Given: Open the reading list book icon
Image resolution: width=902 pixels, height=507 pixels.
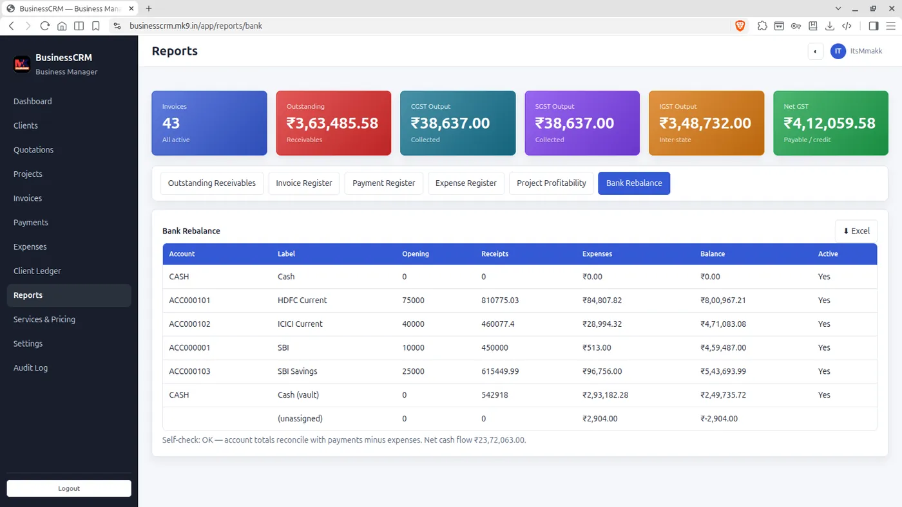Looking at the screenshot, I should click(813, 26).
